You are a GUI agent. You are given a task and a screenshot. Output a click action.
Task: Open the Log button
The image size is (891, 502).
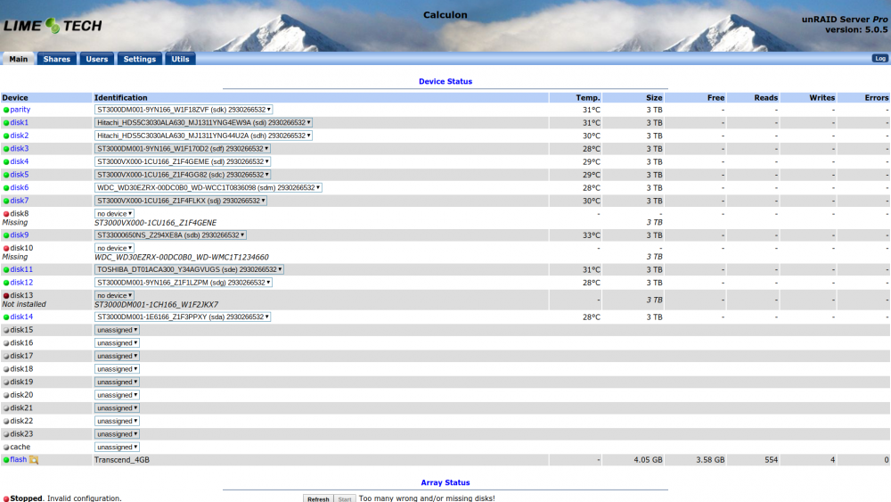(880, 59)
